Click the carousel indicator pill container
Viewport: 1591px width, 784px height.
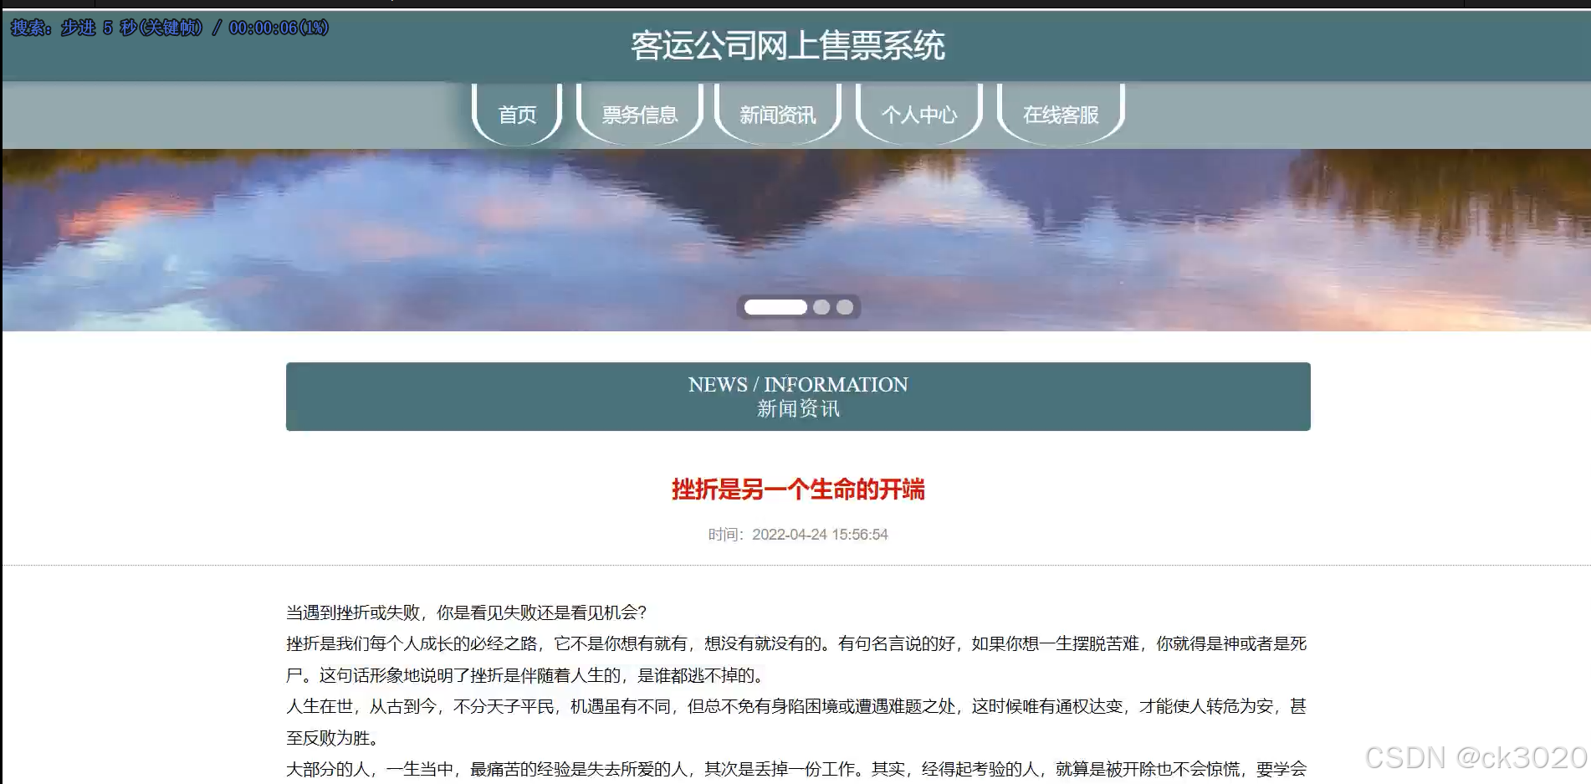tap(799, 307)
